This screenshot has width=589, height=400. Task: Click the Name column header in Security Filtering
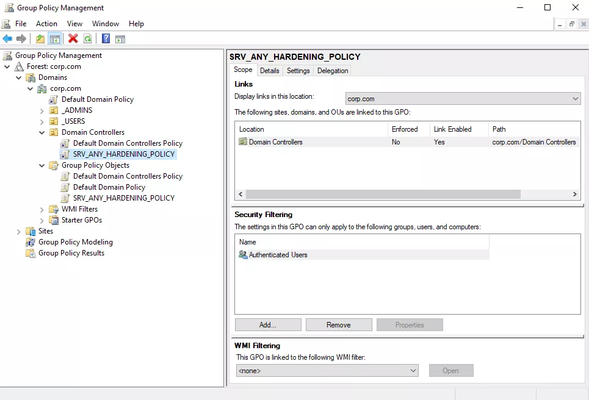point(362,242)
